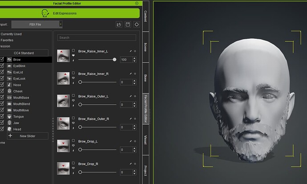
Task: Click the MouthBase category icon
Action: click(x=9, y=98)
